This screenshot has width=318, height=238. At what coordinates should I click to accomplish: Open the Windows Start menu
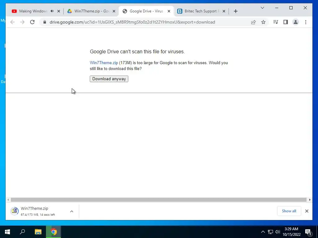[7, 232]
